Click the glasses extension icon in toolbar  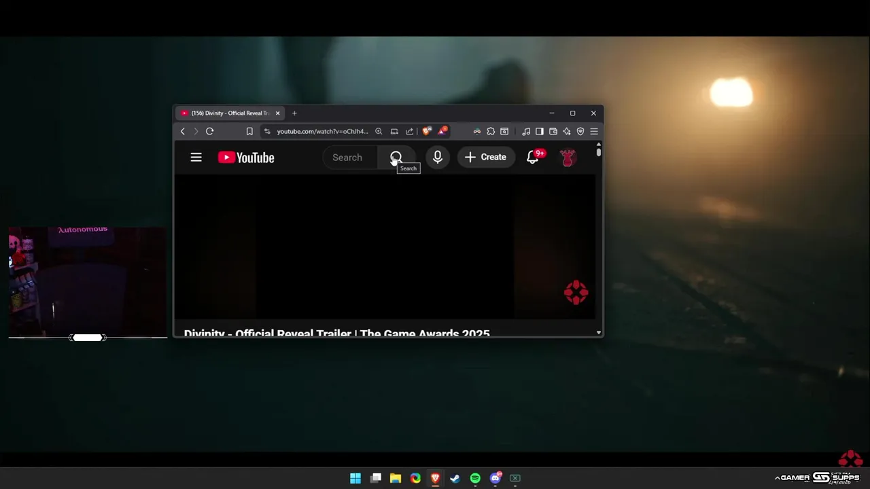click(477, 131)
